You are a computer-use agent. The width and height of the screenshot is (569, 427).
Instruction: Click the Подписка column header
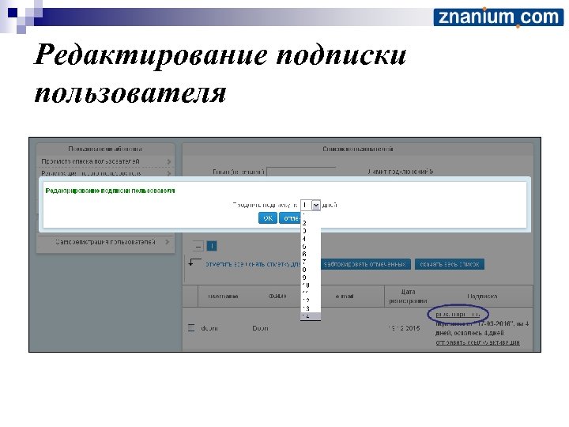tap(482, 297)
